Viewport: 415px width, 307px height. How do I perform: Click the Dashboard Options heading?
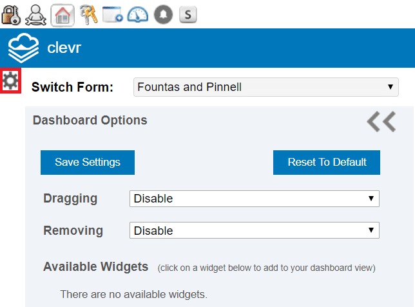(90, 120)
